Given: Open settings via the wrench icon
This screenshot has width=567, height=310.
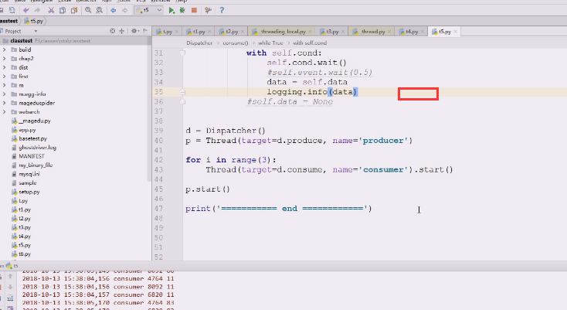Looking at the screenshot, I should tap(208, 10).
